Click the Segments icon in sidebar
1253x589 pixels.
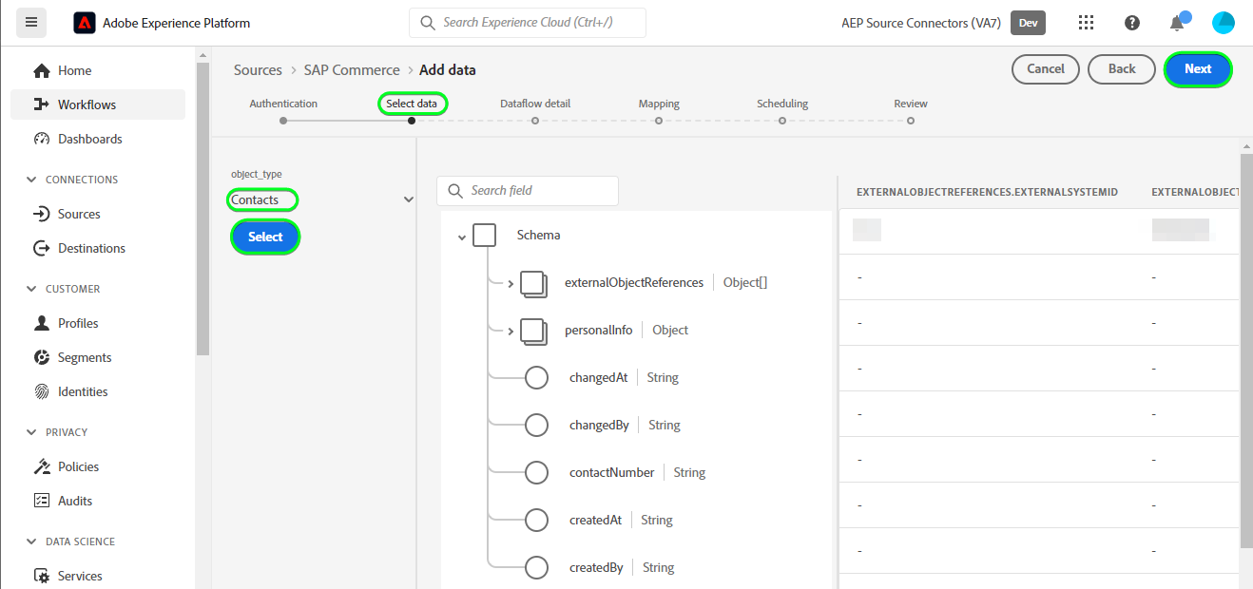coord(42,357)
